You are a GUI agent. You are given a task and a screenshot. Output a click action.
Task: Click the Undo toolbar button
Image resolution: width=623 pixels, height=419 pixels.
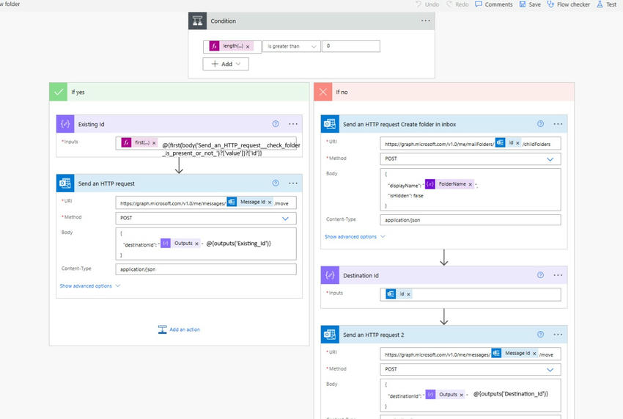tap(427, 4)
